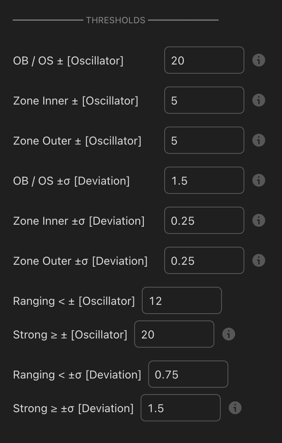Click info icon for OB / OS ± [Oscillator]
The height and width of the screenshot is (443, 282).
pos(259,60)
